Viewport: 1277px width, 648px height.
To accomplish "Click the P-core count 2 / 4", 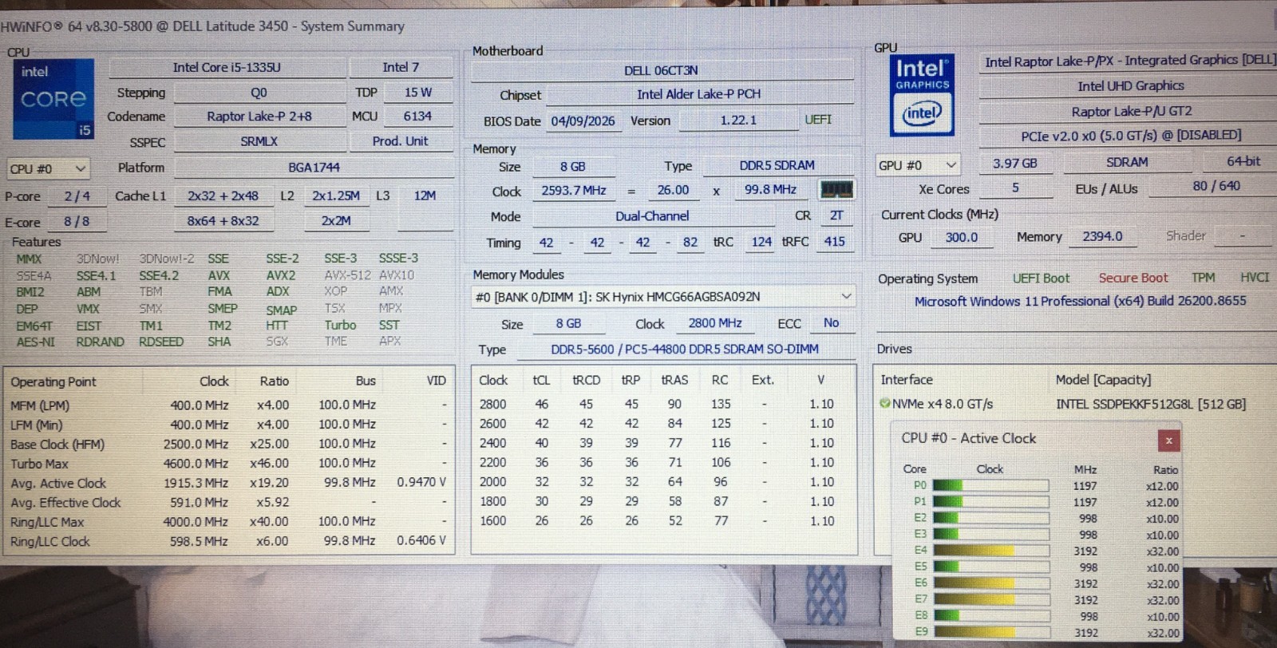I will [77, 196].
